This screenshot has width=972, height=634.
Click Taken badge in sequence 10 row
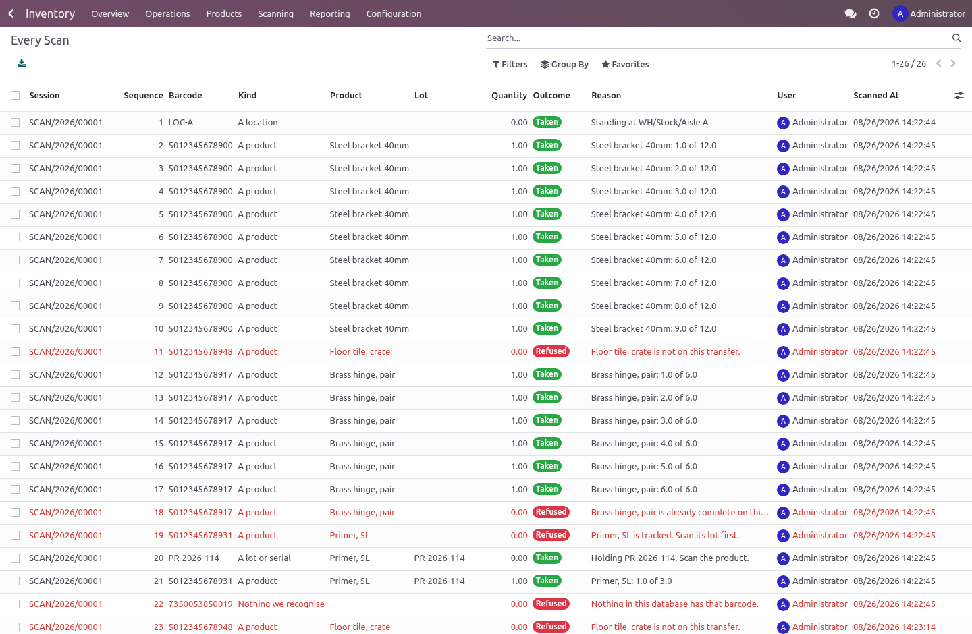pyautogui.click(x=547, y=328)
